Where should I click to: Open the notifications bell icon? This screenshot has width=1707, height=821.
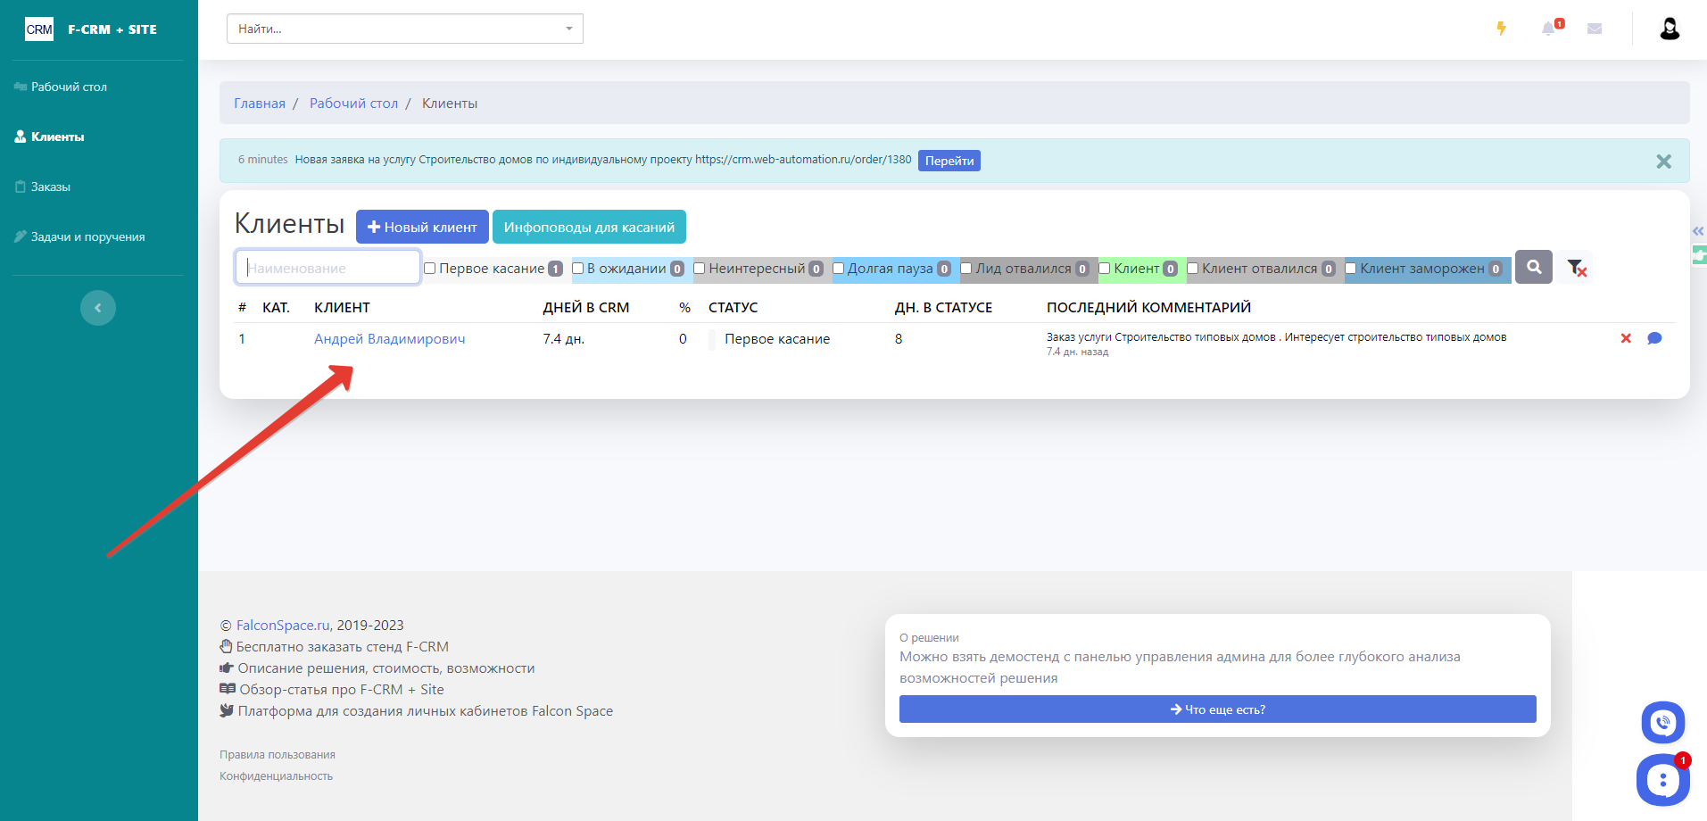tap(1548, 29)
